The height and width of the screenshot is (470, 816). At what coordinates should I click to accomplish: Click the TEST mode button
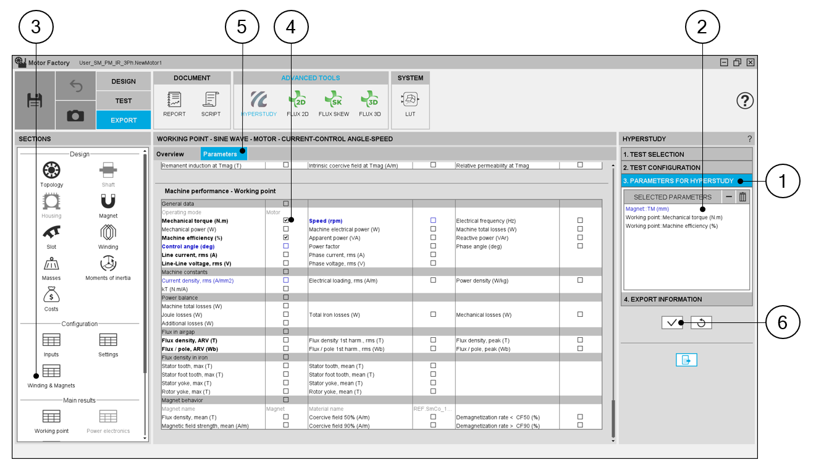click(124, 101)
